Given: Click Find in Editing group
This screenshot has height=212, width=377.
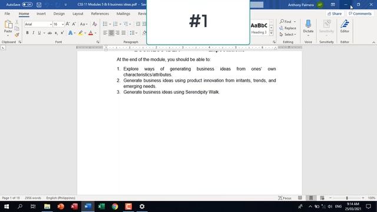Looking at the screenshot, I should 287,22.
